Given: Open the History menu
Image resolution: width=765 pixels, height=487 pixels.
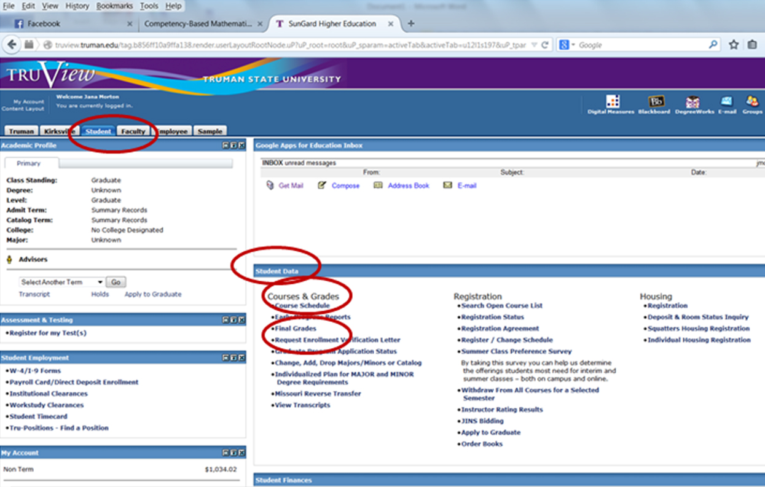Looking at the screenshot, I should pos(77,6).
